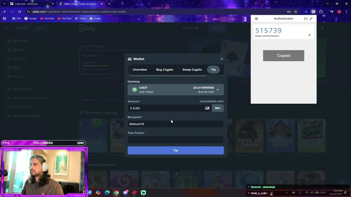Open Live Support in the sidebar
Image resolution: width=351 pixels, height=197 pixels.
[x=22, y=107]
